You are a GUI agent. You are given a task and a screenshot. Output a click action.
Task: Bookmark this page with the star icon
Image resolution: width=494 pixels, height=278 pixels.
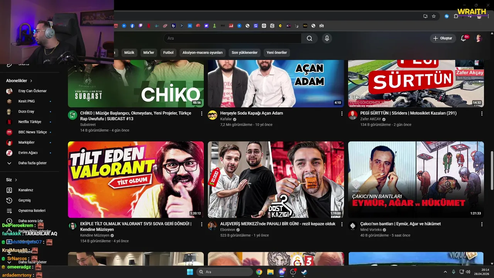[x=434, y=16]
